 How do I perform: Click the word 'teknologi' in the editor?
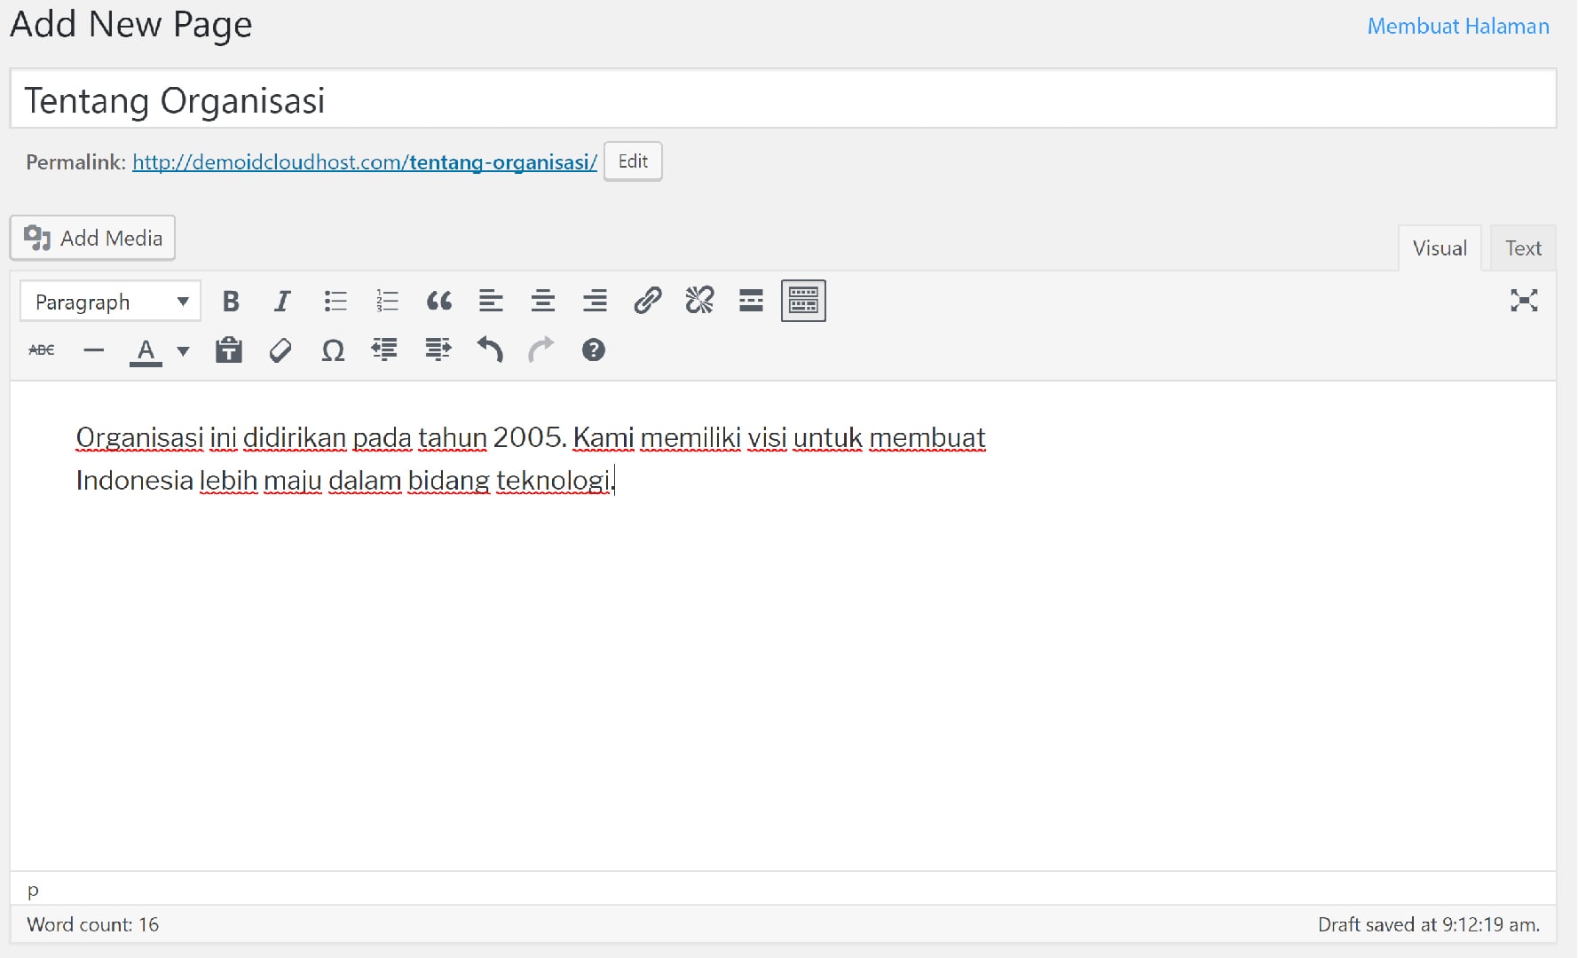[553, 481]
